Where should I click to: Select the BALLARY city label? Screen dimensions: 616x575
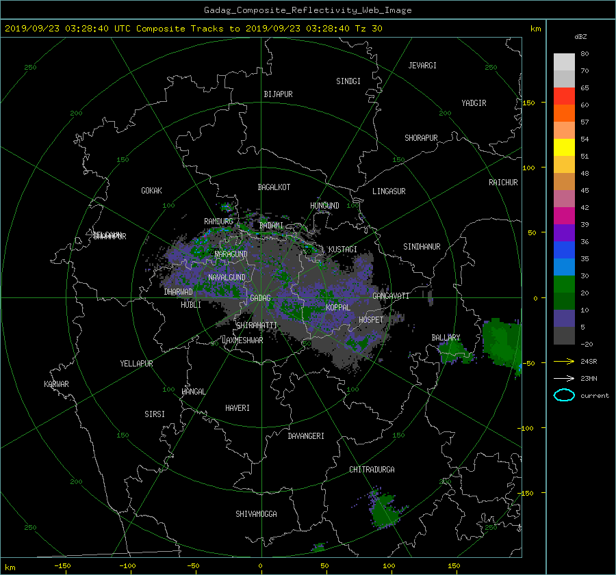[446, 338]
